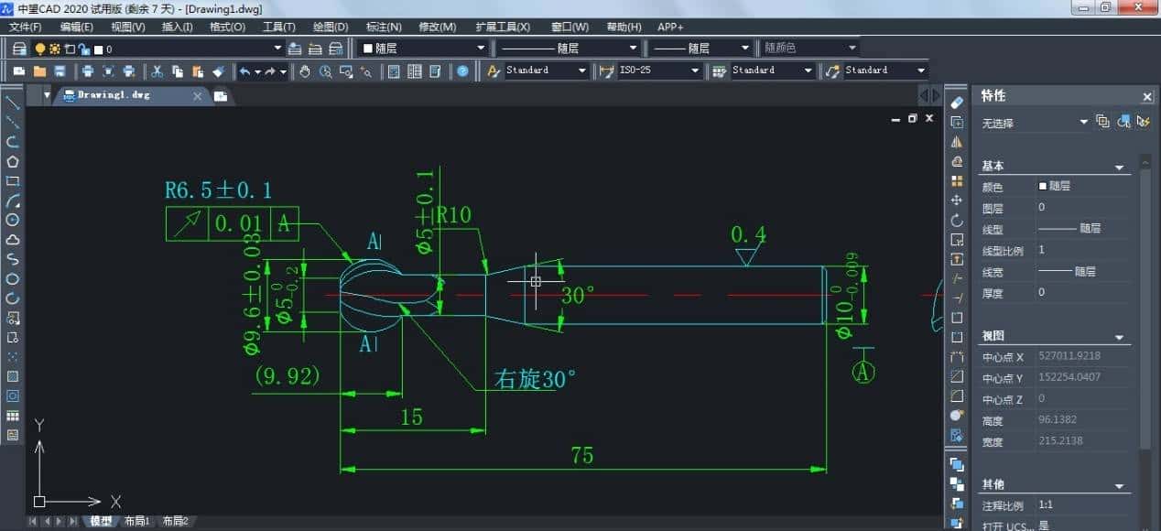Viewport: 1161px width, 531px height.
Task: Click the Undo arrow button
Action: tap(244, 71)
